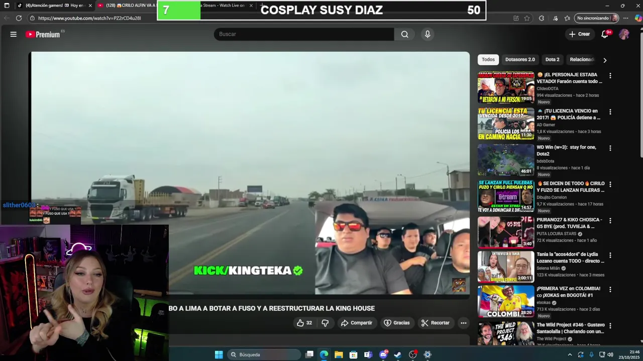Select the Dotasores 2.0 chip
643x361 pixels.
[x=520, y=60]
